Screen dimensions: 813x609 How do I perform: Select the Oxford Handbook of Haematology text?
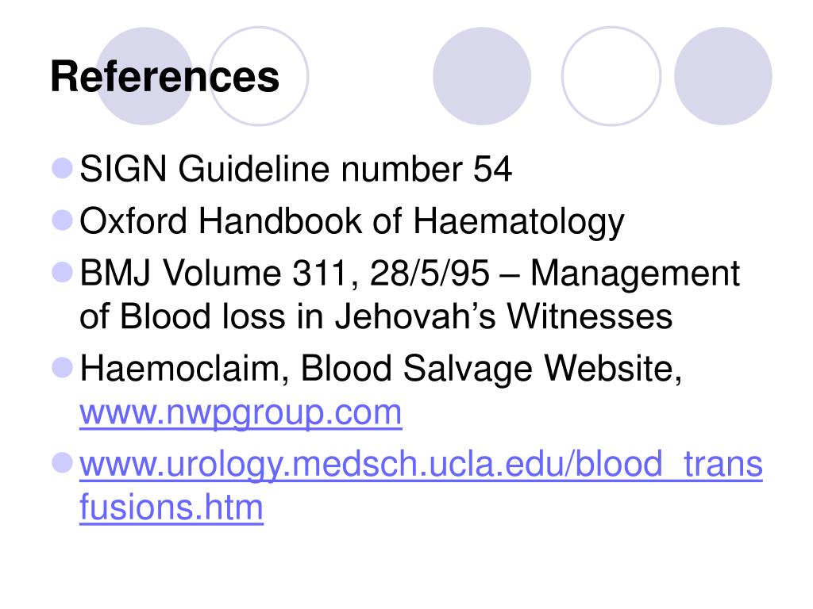tap(352, 222)
